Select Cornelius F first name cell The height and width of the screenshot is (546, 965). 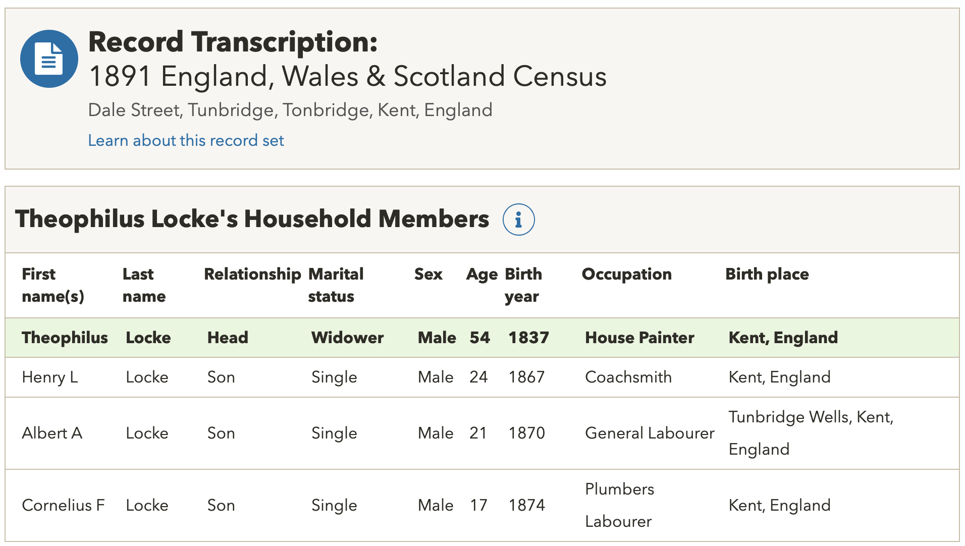click(x=63, y=506)
